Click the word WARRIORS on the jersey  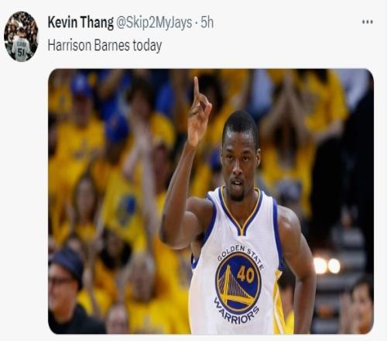[237, 312]
